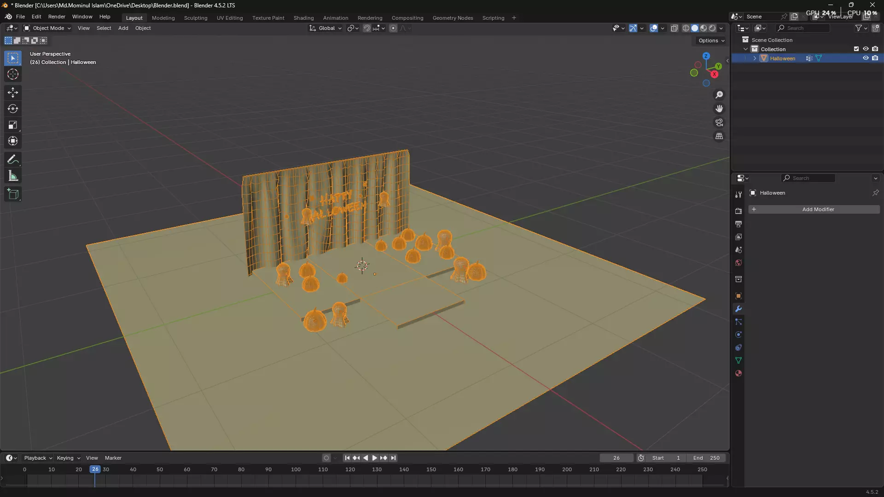Select the Add Cube tool
This screenshot has width=884, height=497.
coord(13,194)
